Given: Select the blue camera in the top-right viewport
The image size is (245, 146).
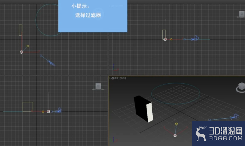Looking at the screenshot, I should (195, 38).
